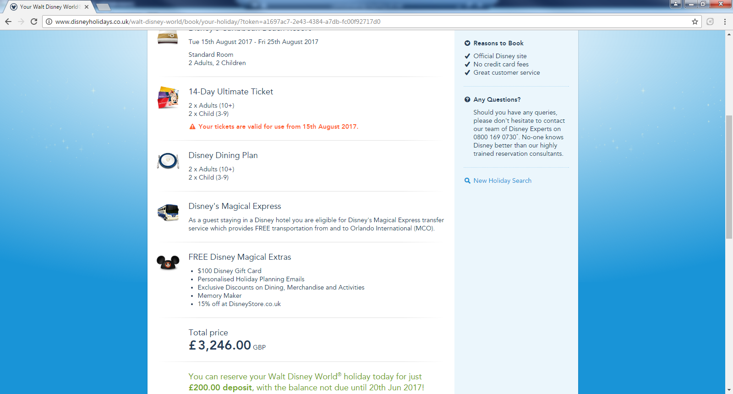Click the checkmark beside Official Disney site
The image size is (733, 394).
[x=467, y=56]
